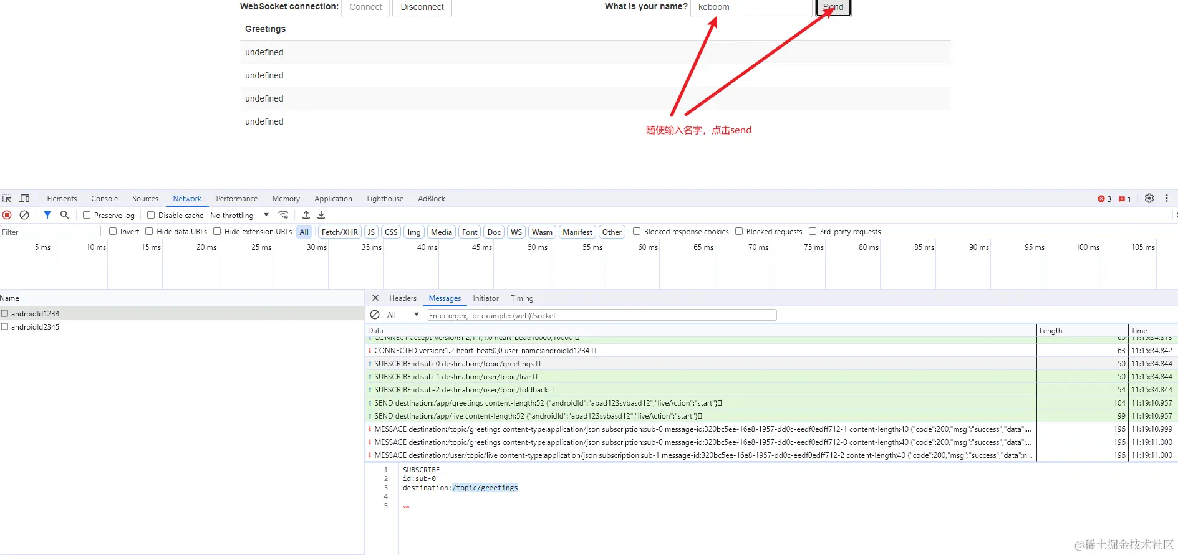The image size is (1178, 555).
Task: Filter requests by Img
Action: (414, 232)
